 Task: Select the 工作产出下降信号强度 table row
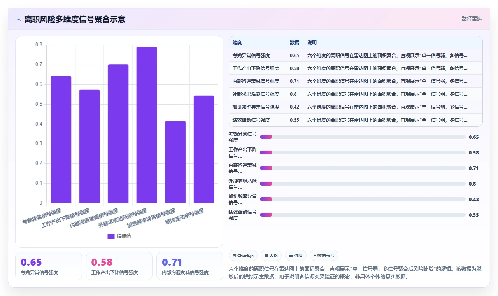(356, 68)
